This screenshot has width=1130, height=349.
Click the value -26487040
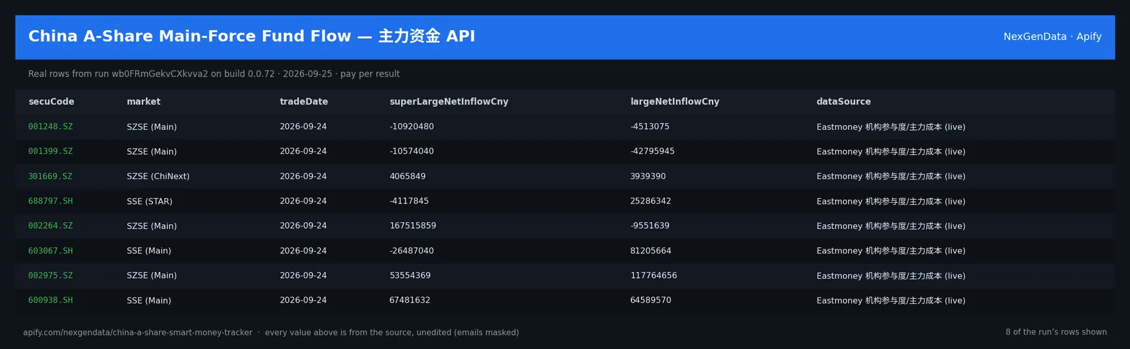pyautogui.click(x=412, y=250)
